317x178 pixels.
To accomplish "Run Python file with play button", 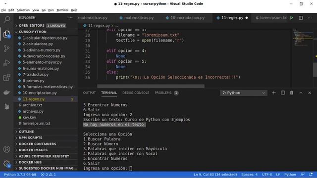I will [x=292, y=18].
